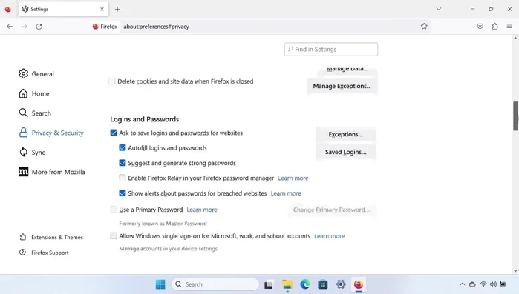Click the Manage Exceptions button

click(x=342, y=86)
